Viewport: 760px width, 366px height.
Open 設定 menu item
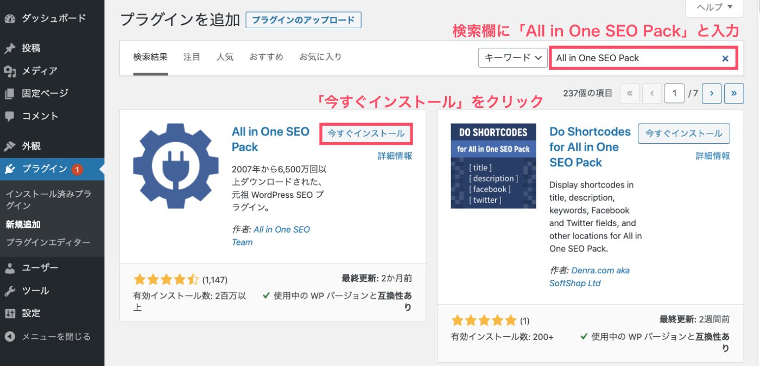pos(31,313)
